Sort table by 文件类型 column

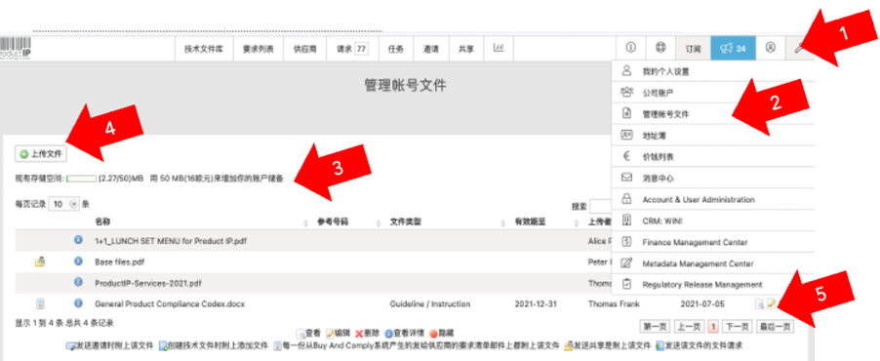tap(406, 222)
